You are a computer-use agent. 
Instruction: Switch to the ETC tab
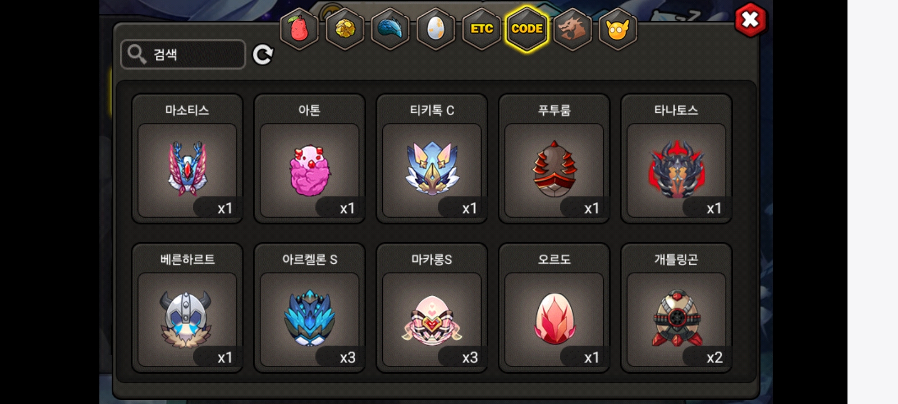pos(482,29)
